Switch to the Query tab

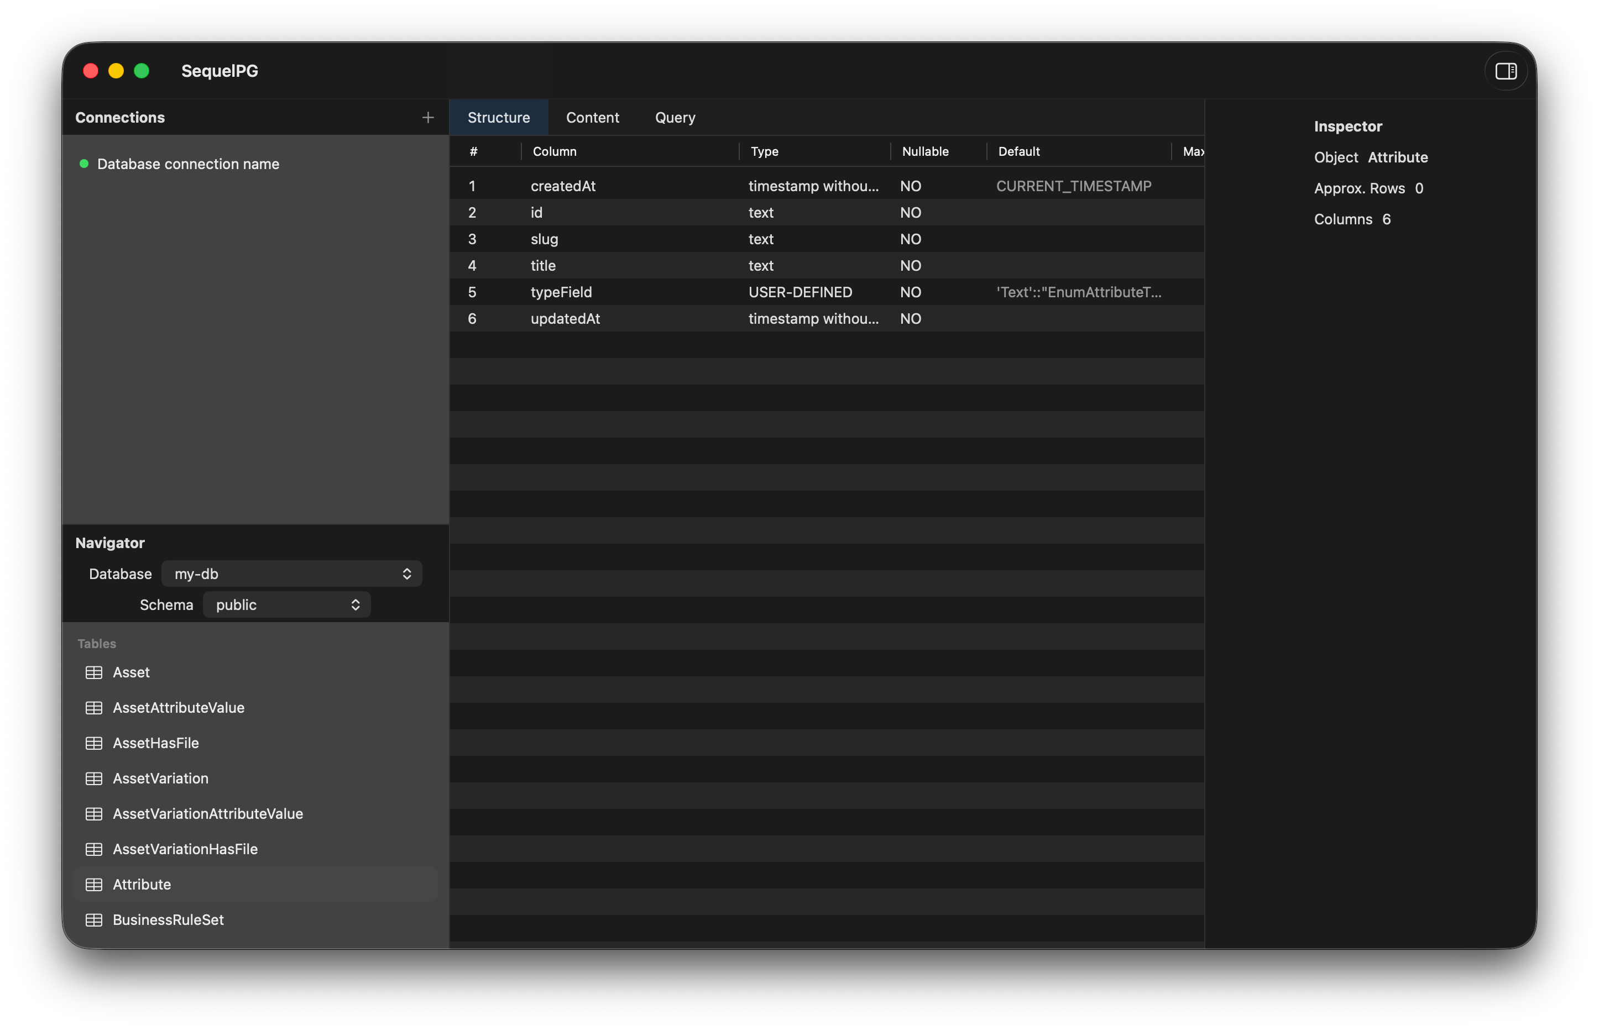point(675,117)
